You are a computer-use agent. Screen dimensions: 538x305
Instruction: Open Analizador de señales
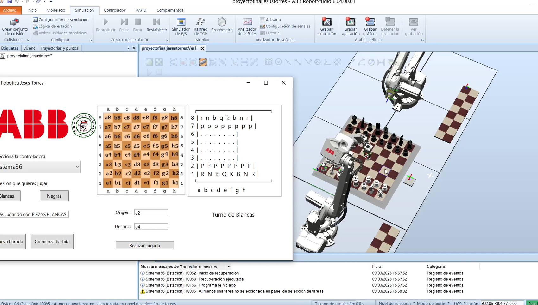pos(247,27)
